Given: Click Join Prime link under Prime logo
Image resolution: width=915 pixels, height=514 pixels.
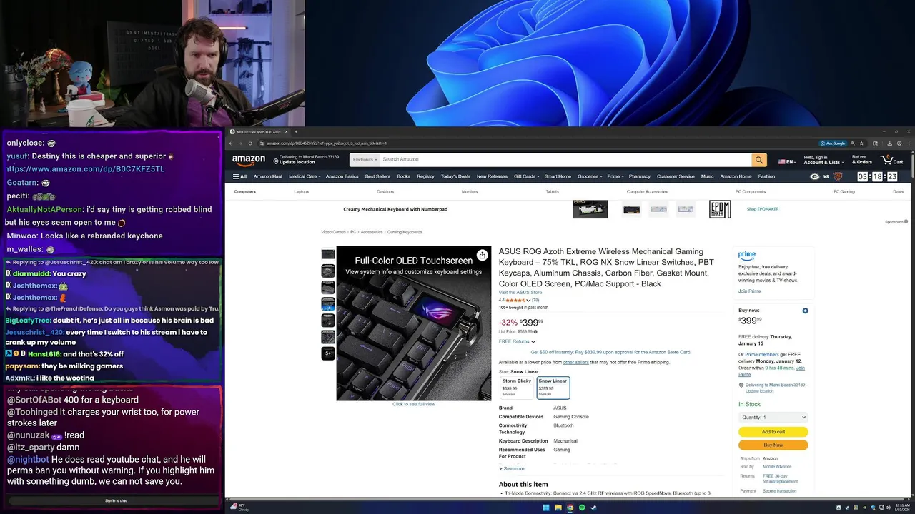Looking at the screenshot, I should [x=749, y=291].
